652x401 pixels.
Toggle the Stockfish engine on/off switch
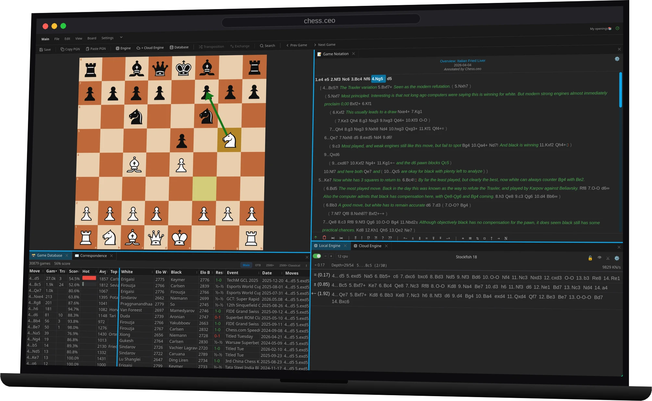coord(317,256)
